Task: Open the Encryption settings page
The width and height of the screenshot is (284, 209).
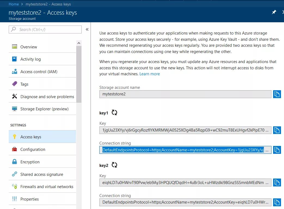Action: coord(42,162)
